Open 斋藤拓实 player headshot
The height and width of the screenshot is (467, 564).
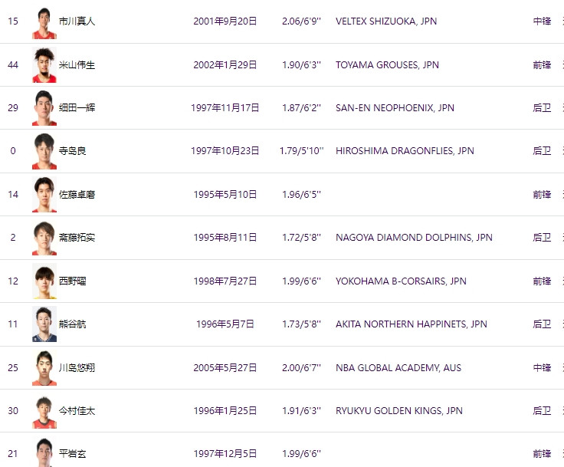point(44,238)
